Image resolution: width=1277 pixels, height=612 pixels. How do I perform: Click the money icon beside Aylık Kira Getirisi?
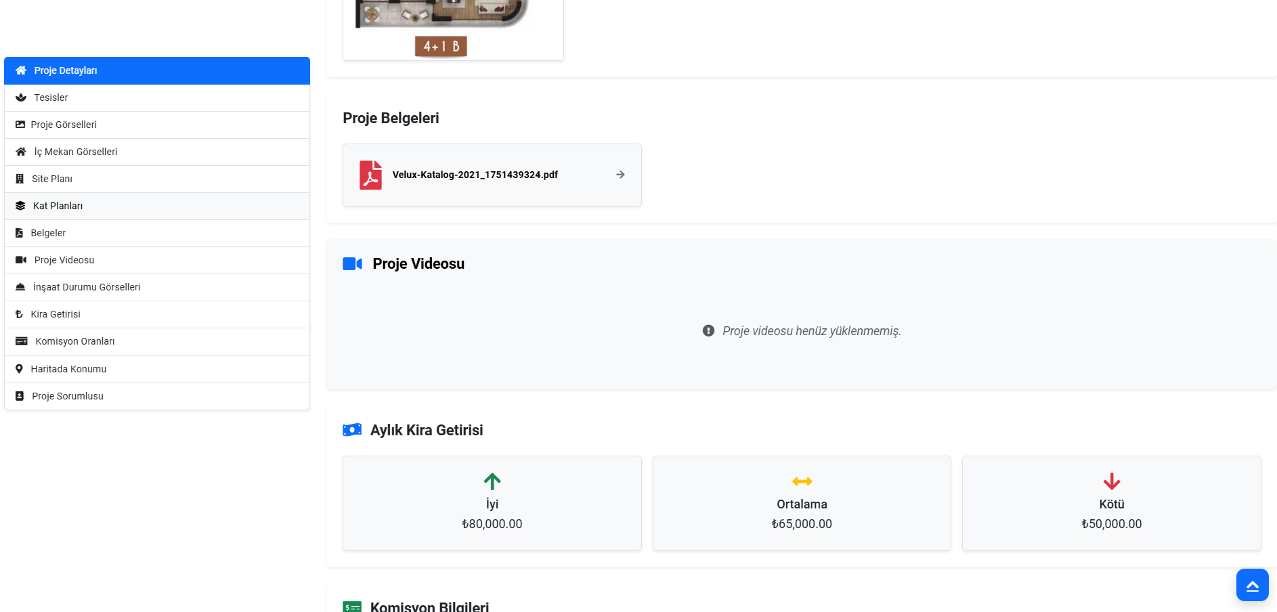pos(352,431)
